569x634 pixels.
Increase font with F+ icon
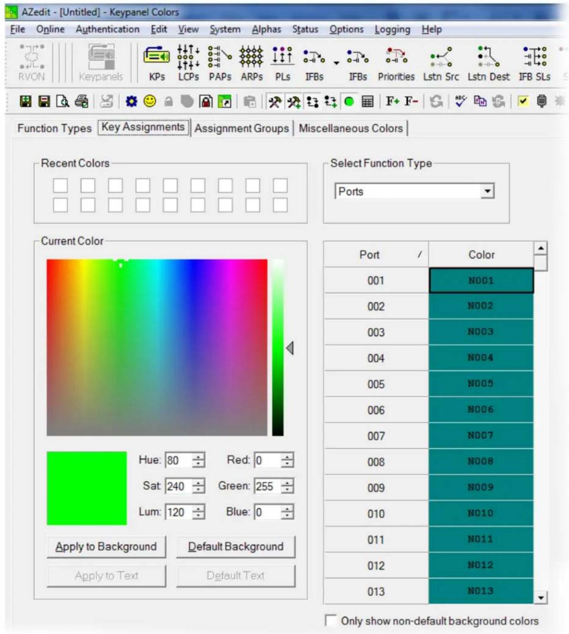pyautogui.click(x=392, y=101)
